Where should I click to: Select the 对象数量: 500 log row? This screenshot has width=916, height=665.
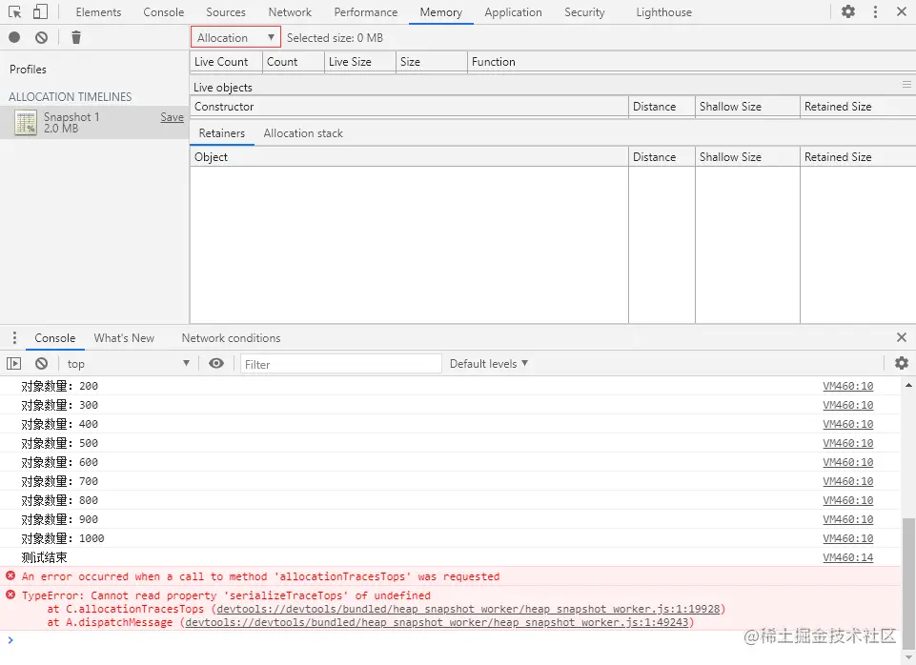click(x=450, y=443)
